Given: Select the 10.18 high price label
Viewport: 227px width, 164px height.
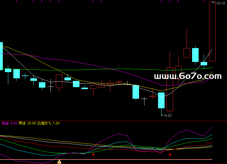Looking at the screenshot, I should point(220,3).
